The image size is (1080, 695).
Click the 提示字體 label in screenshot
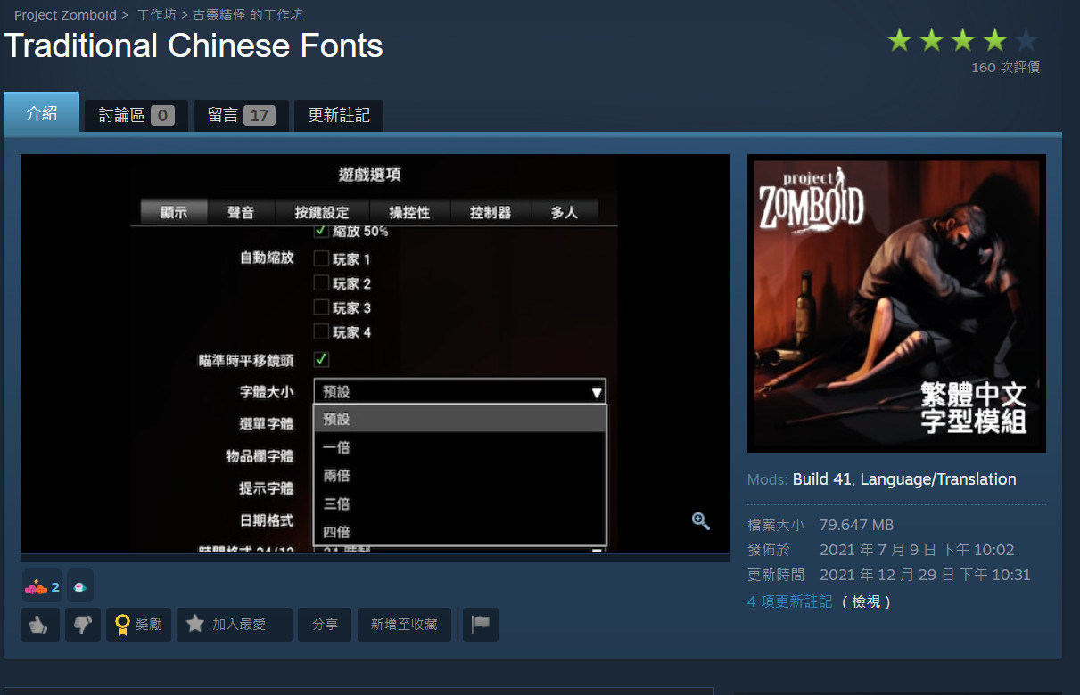tap(266, 488)
